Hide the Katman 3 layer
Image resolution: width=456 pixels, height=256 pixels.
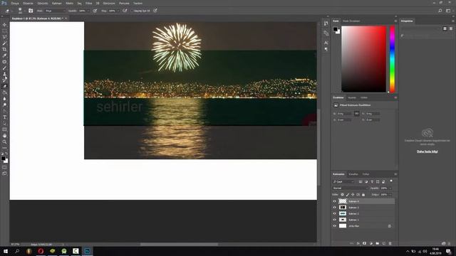tap(334, 207)
